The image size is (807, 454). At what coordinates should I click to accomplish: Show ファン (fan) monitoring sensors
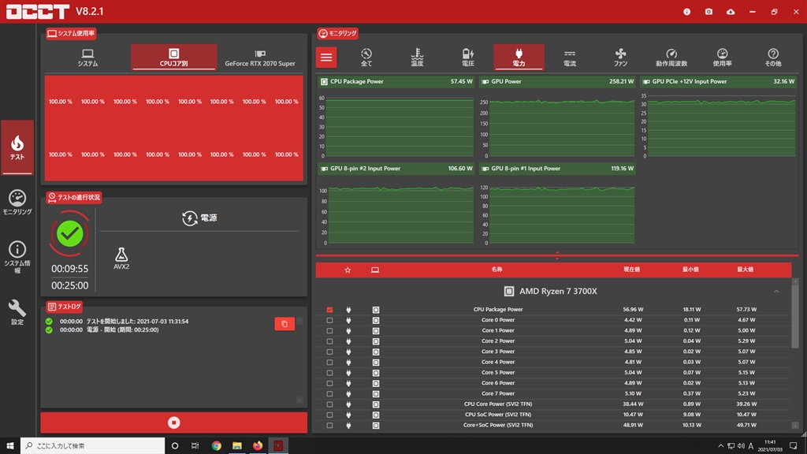coord(621,57)
